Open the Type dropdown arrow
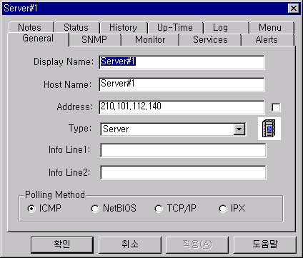The width and height of the screenshot is (303, 258). (x=239, y=129)
